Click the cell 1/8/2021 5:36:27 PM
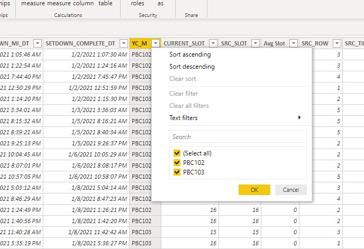The image size is (364, 249). pos(86,243)
